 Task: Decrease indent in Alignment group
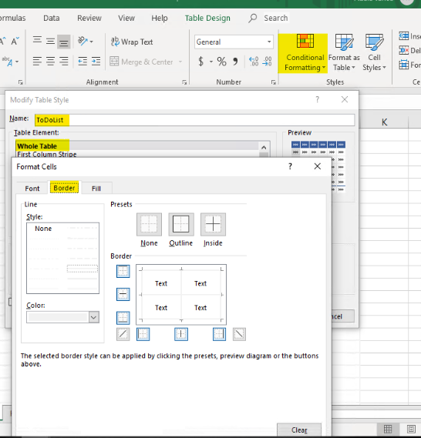tap(83, 61)
